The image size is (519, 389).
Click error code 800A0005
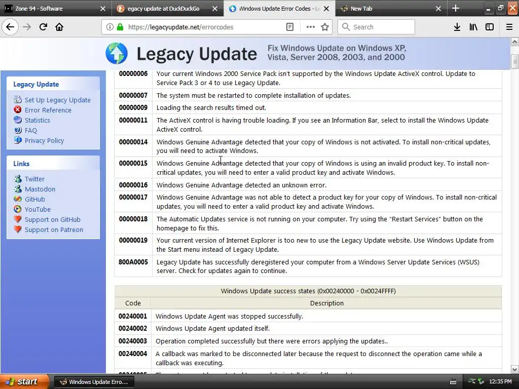pyautogui.click(x=133, y=262)
